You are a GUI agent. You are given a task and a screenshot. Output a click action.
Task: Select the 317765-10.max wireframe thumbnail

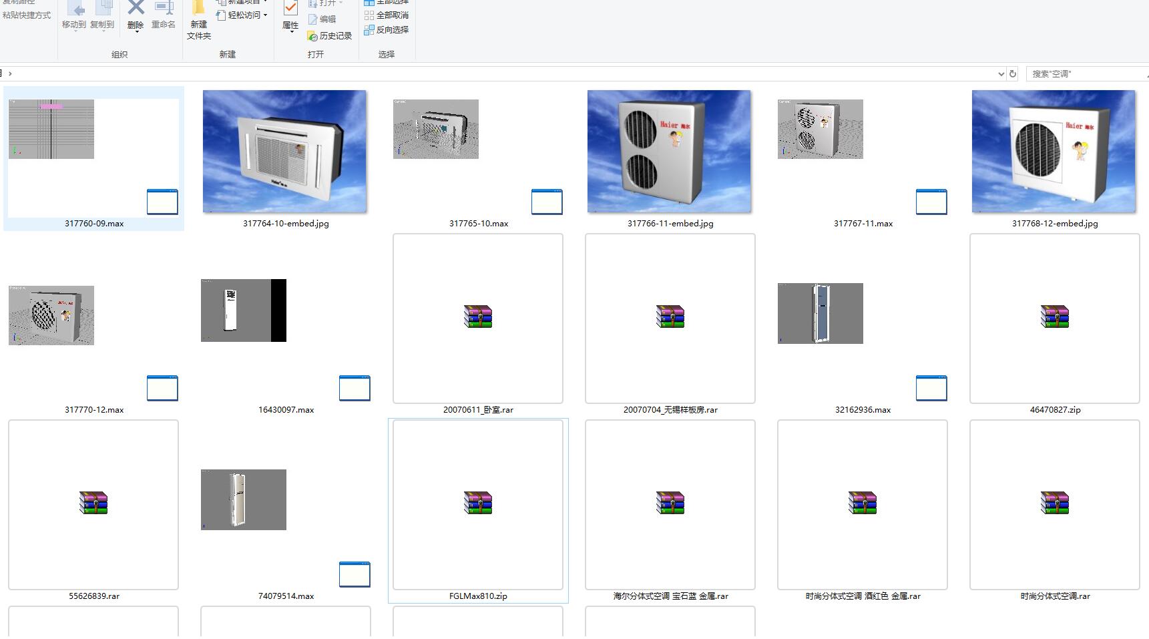436,130
